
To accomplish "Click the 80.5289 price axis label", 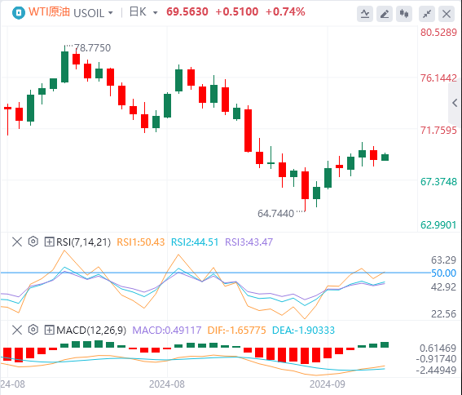I will tap(438, 32).
